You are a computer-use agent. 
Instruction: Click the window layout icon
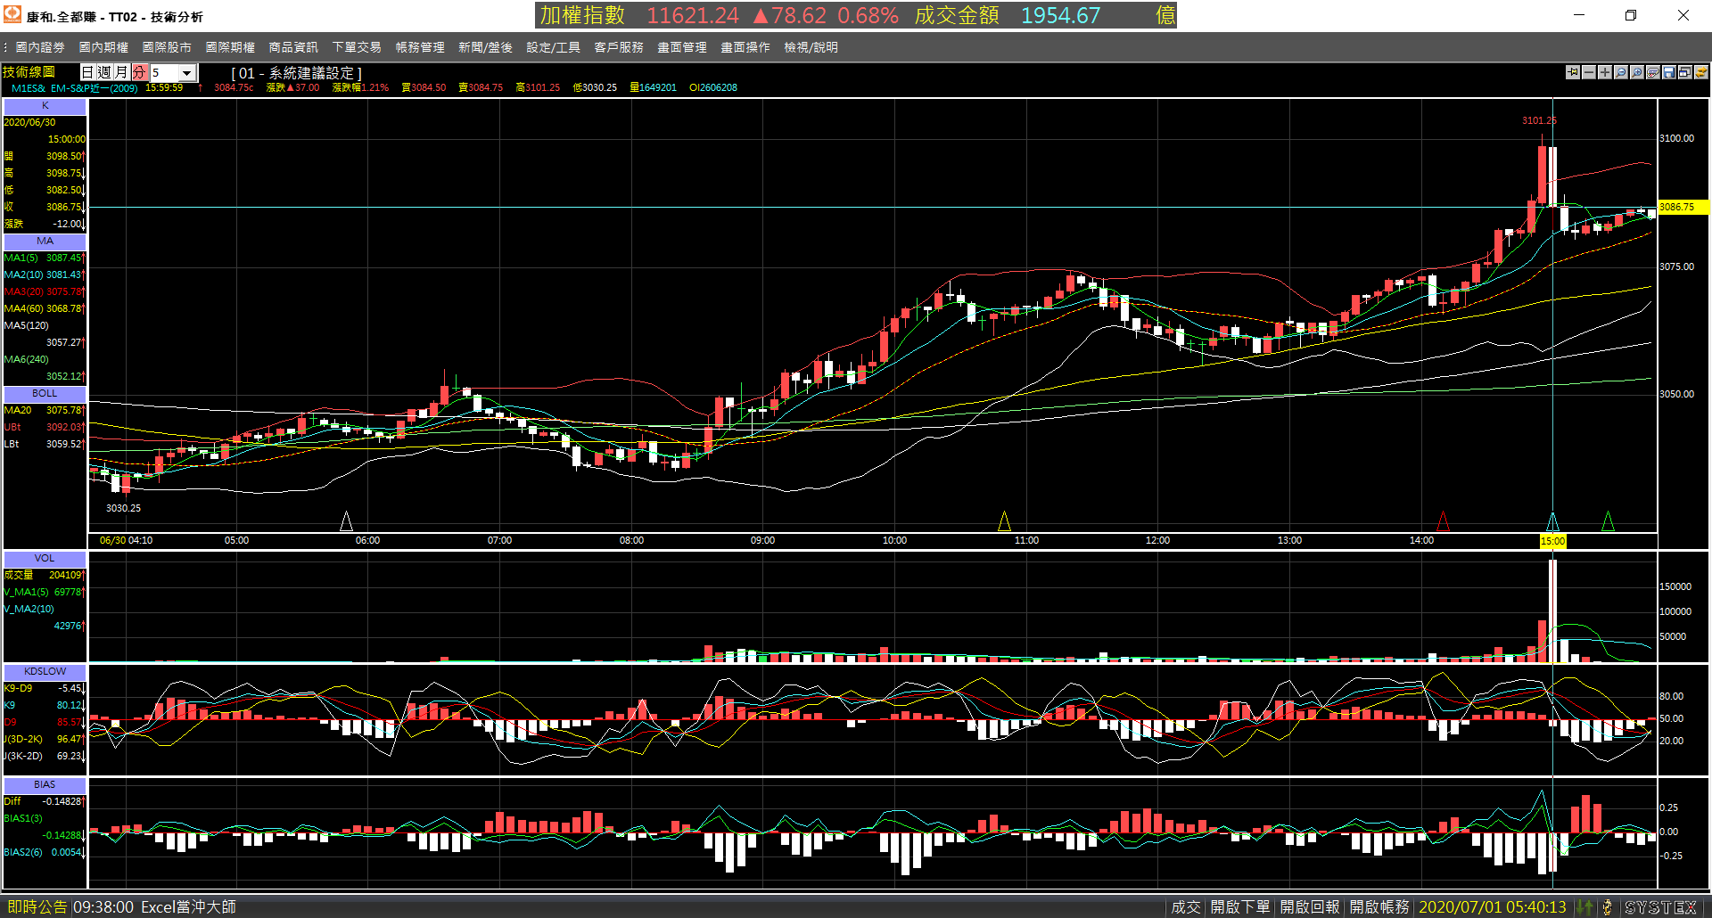pyautogui.click(x=1685, y=72)
